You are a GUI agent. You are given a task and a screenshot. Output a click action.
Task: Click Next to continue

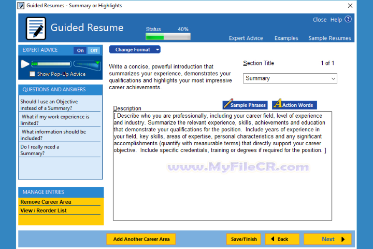327,239
